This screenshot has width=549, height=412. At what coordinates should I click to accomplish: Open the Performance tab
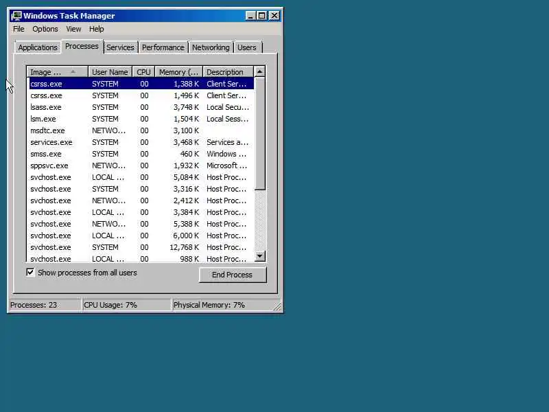click(x=163, y=47)
